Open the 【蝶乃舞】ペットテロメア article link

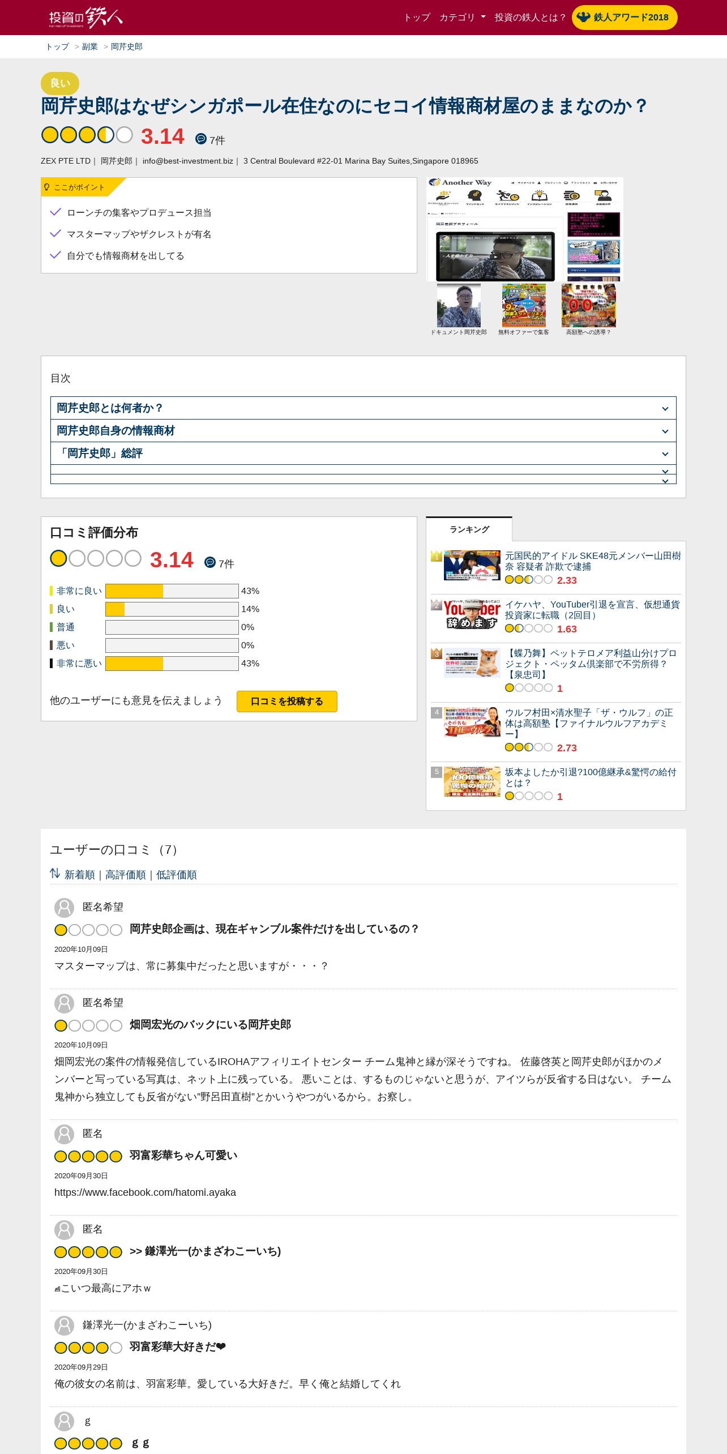tap(591, 664)
